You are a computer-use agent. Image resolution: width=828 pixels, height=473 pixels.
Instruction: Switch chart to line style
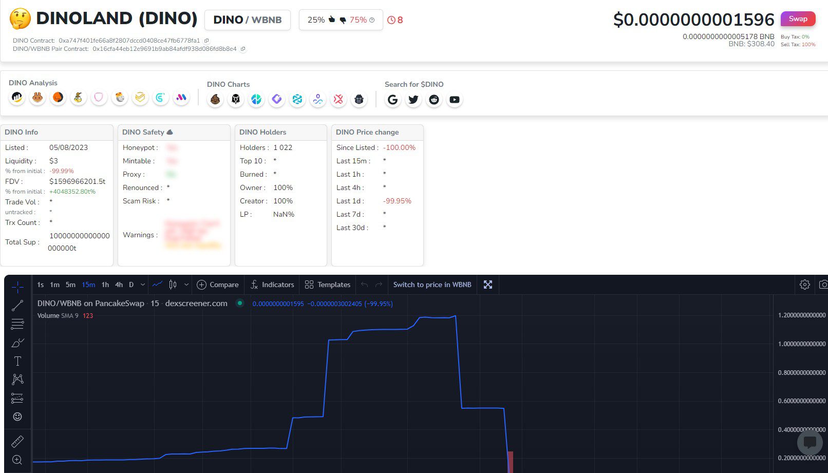(158, 285)
